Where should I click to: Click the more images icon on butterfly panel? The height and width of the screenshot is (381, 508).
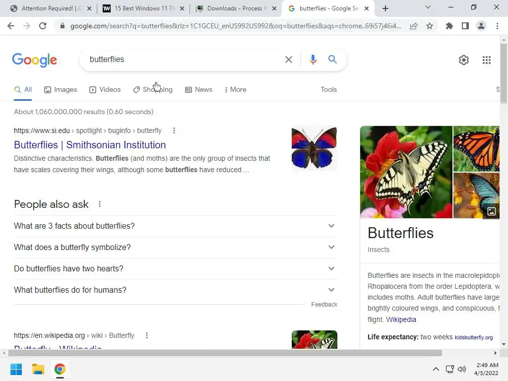[492, 211]
